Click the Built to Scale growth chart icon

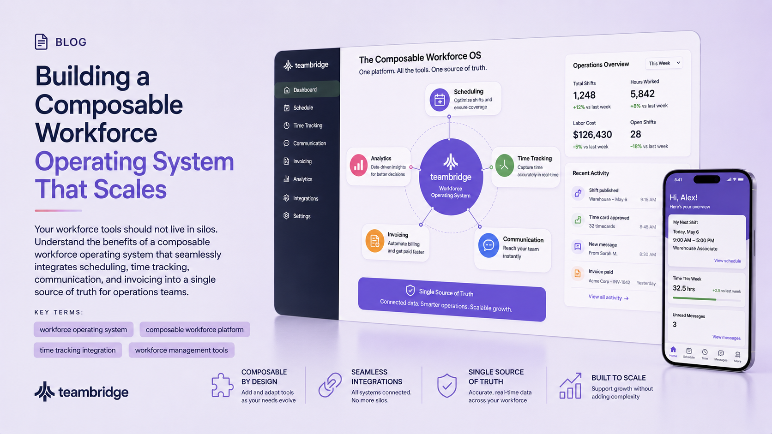[x=571, y=386]
